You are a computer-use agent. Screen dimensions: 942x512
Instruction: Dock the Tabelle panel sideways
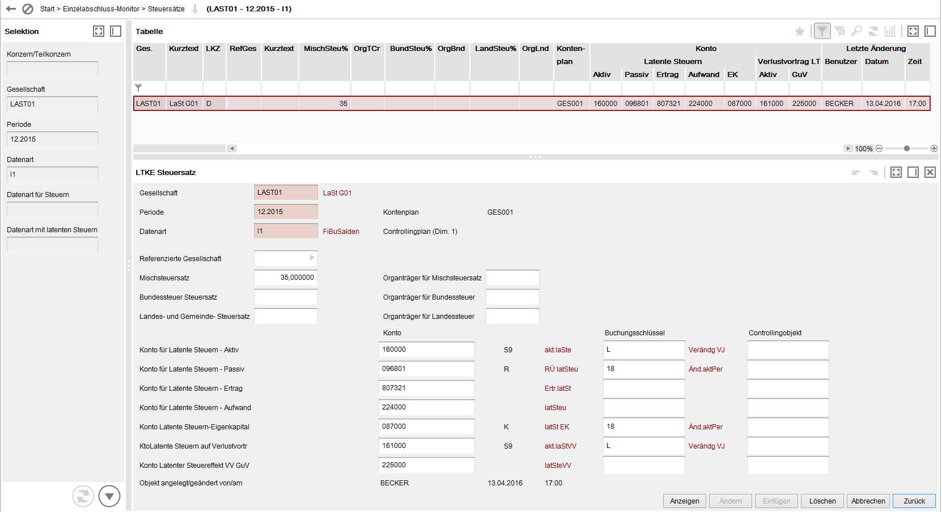point(930,31)
